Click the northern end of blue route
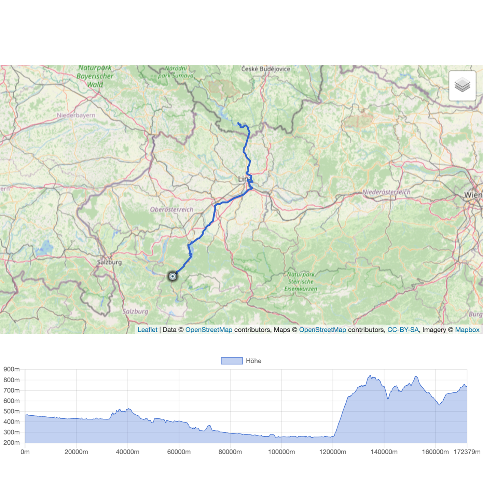 pos(238,123)
